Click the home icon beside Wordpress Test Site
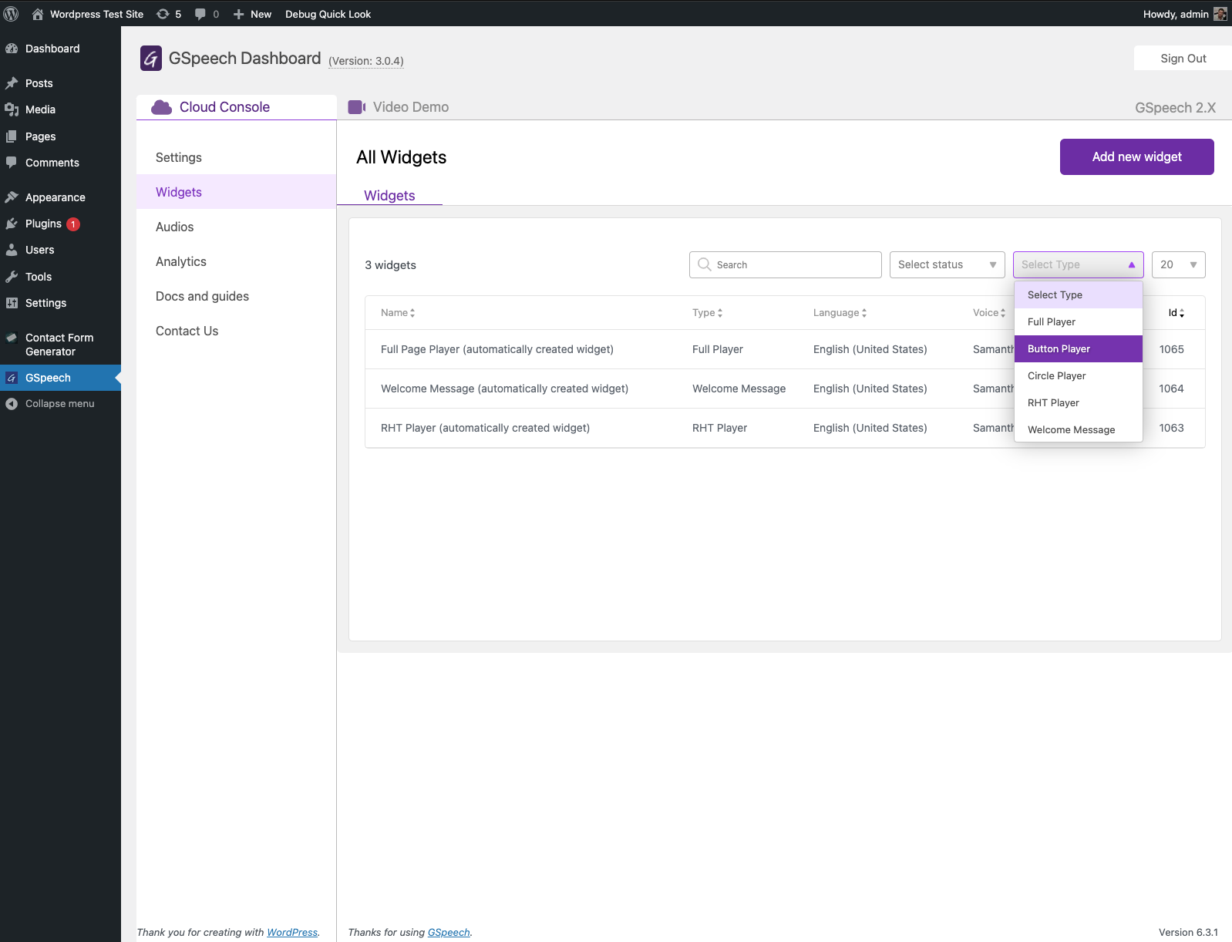The height and width of the screenshot is (942, 1232). pos(37,14)
